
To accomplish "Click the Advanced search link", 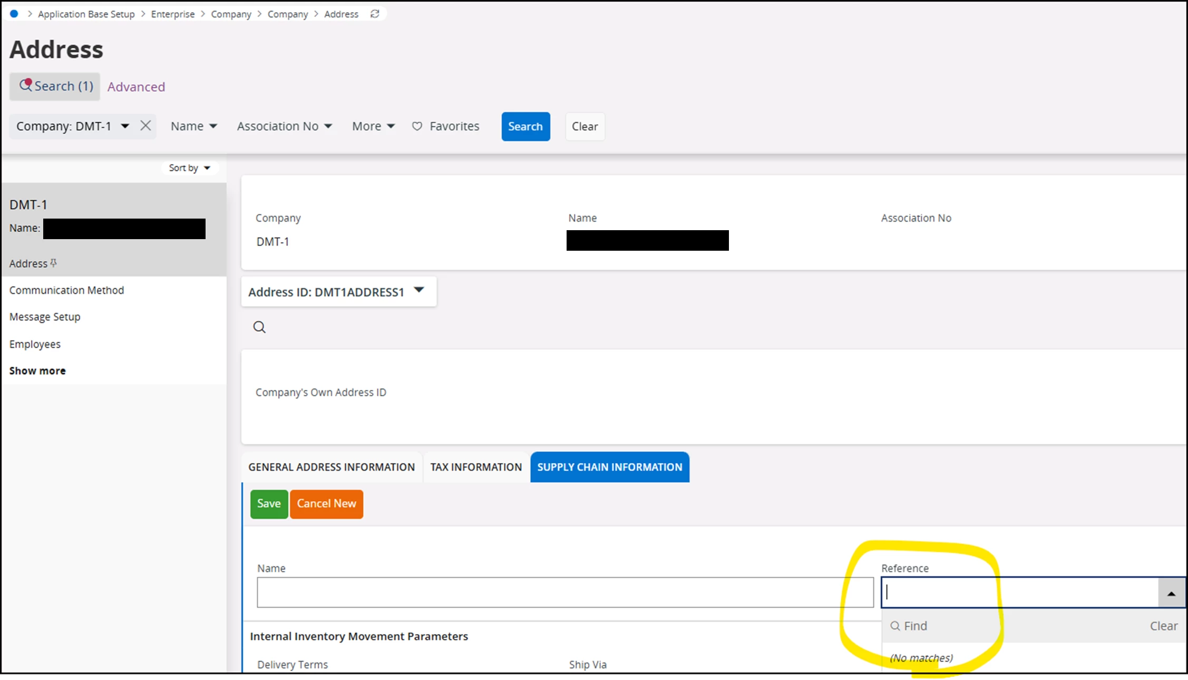I will (136, 87).
